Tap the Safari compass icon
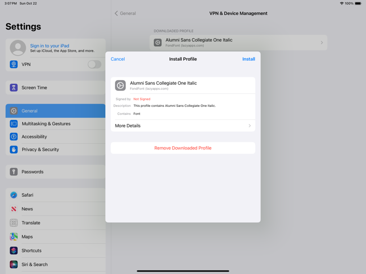This screenshot has height=274, width=366. 14,195
